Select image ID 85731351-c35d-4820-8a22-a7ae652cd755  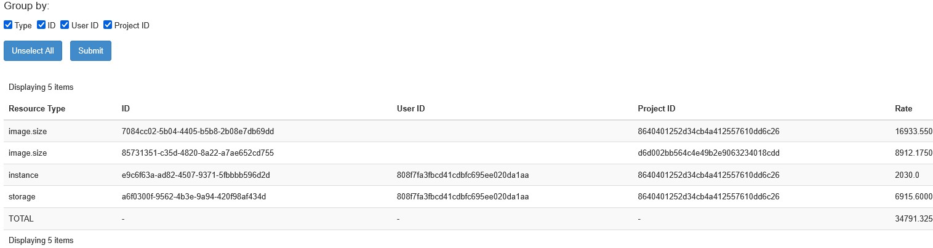click(x=198, y=153)
